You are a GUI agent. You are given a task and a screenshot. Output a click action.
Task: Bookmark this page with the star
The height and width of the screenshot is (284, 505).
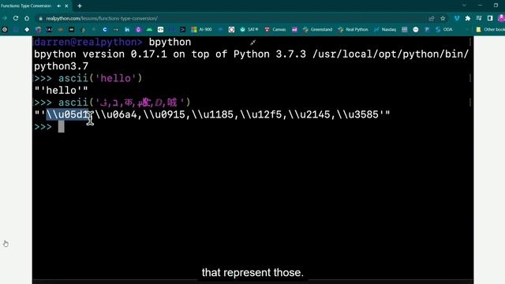(x=443, y=18)
